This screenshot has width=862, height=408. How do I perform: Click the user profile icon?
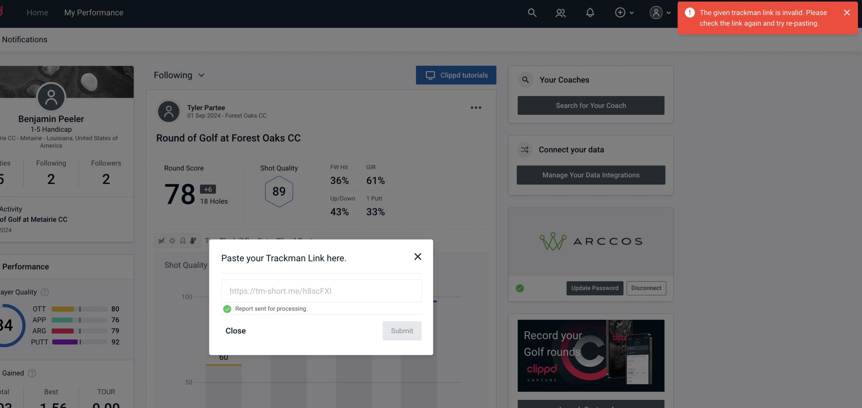point(655,12)
